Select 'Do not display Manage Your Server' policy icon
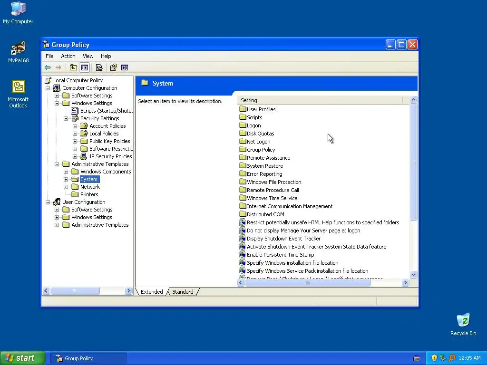This screenshot has height=365, width=487. point(242,231)
